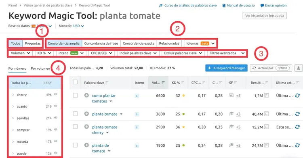
Task: Sort by Última act. column icon
Action: click(298, 83)
